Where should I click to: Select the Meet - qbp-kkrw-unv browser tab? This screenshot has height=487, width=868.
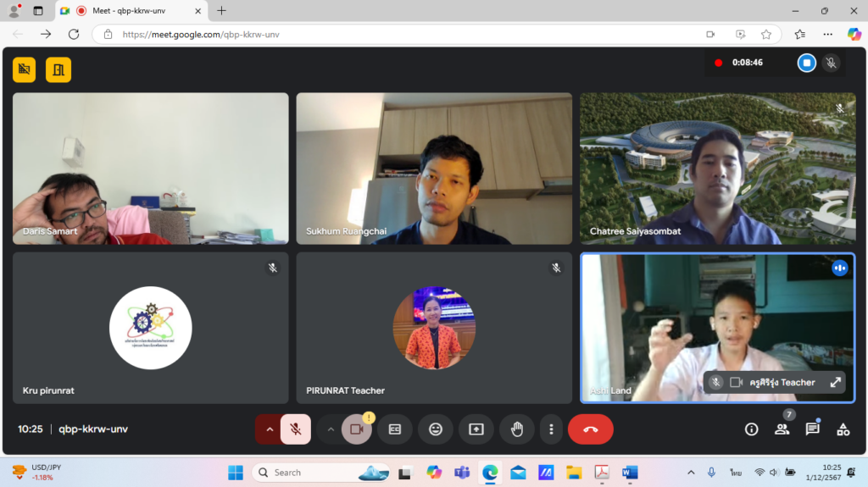pyautogui.click(x=131, y=10)
